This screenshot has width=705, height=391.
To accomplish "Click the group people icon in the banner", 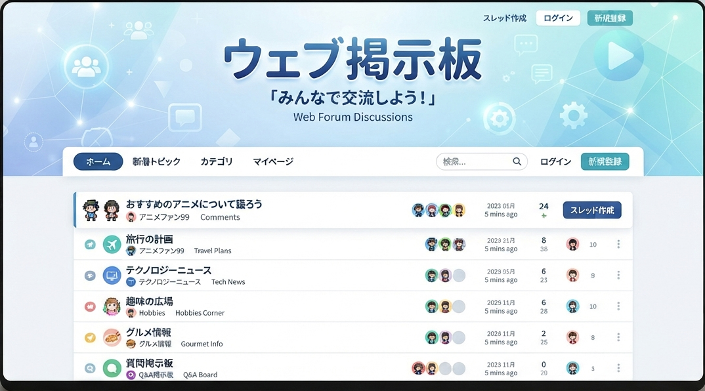I will pos(87,66).
